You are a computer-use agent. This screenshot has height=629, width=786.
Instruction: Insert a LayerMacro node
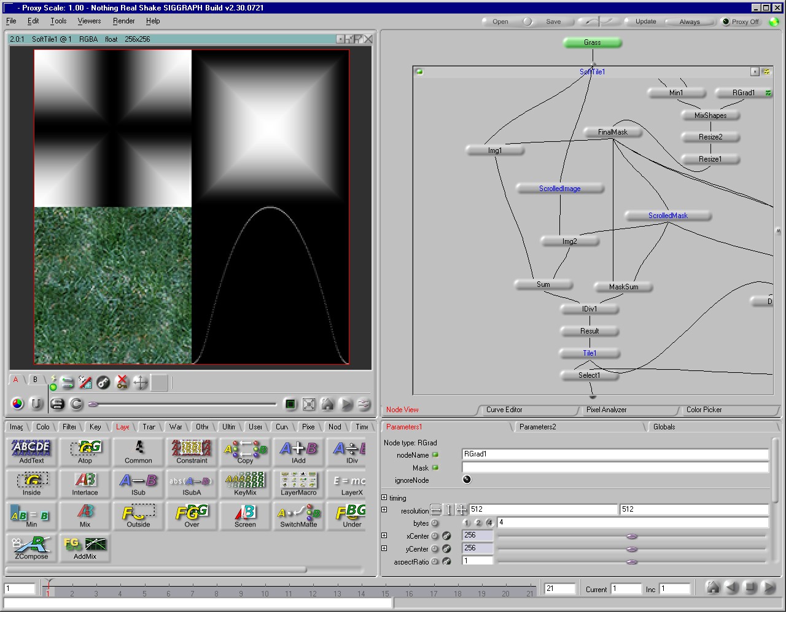click(x=298, y=483)
